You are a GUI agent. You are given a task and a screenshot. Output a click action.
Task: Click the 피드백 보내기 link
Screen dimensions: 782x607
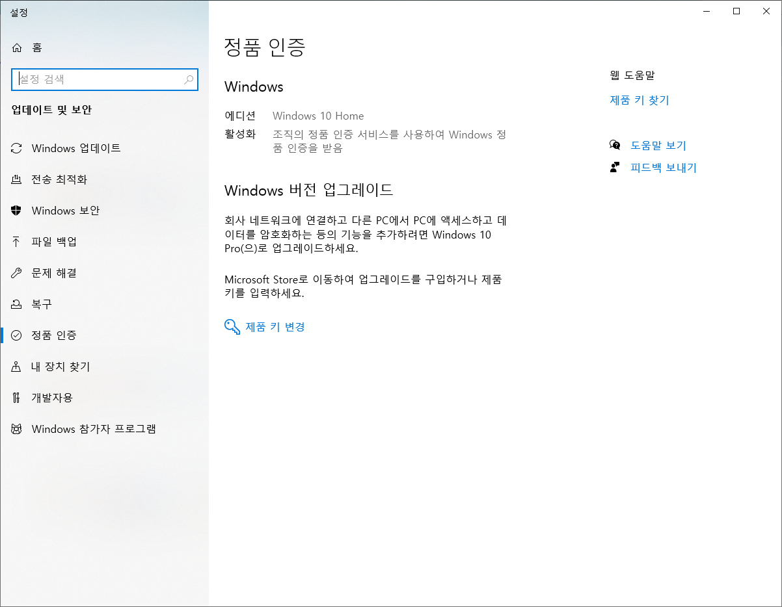point(664,168)
